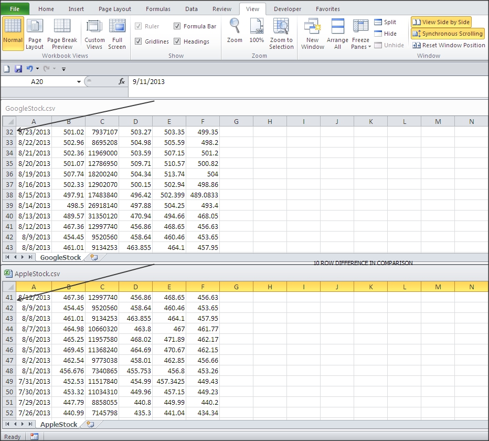Image resolution: width=489 pixels, height=441 pixels.
Task: Open the File menu tab
Action: click(x=15, y=9)
